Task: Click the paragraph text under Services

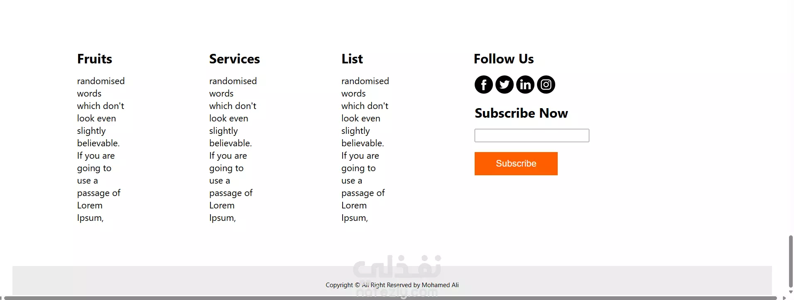Action: (233, 149)
